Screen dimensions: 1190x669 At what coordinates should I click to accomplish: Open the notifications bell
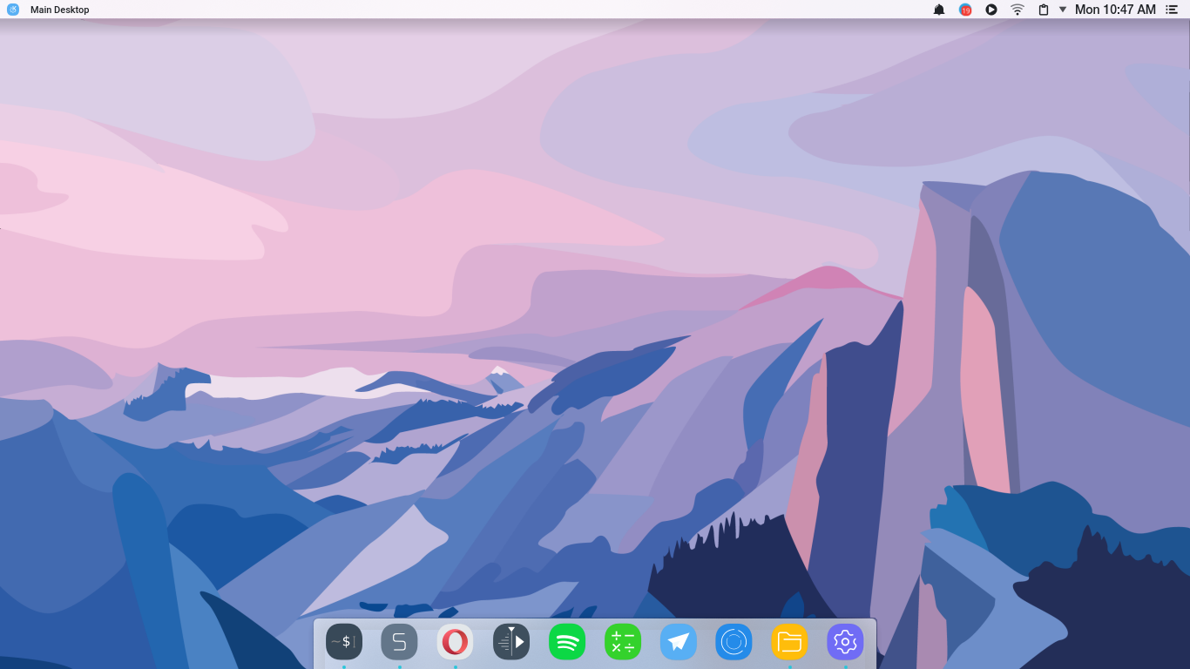click(x=939, y=10)
